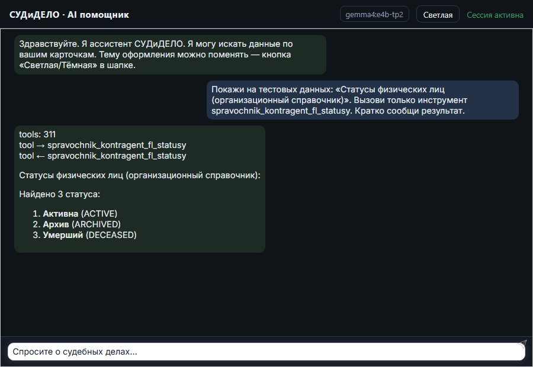Screen dimensions: 533x367
Task: Click the 'Найдено 3 статуса:' text
Action: pos(59,194)
